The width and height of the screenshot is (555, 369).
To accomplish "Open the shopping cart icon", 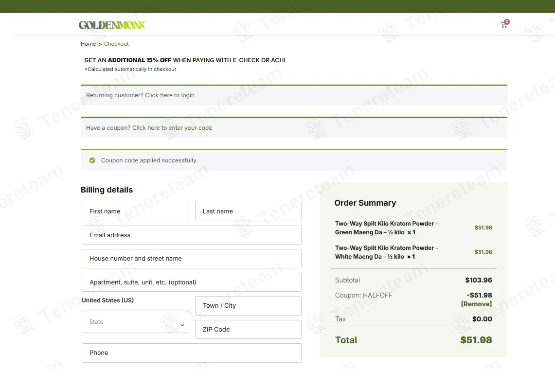I will (x=503, y=25).
